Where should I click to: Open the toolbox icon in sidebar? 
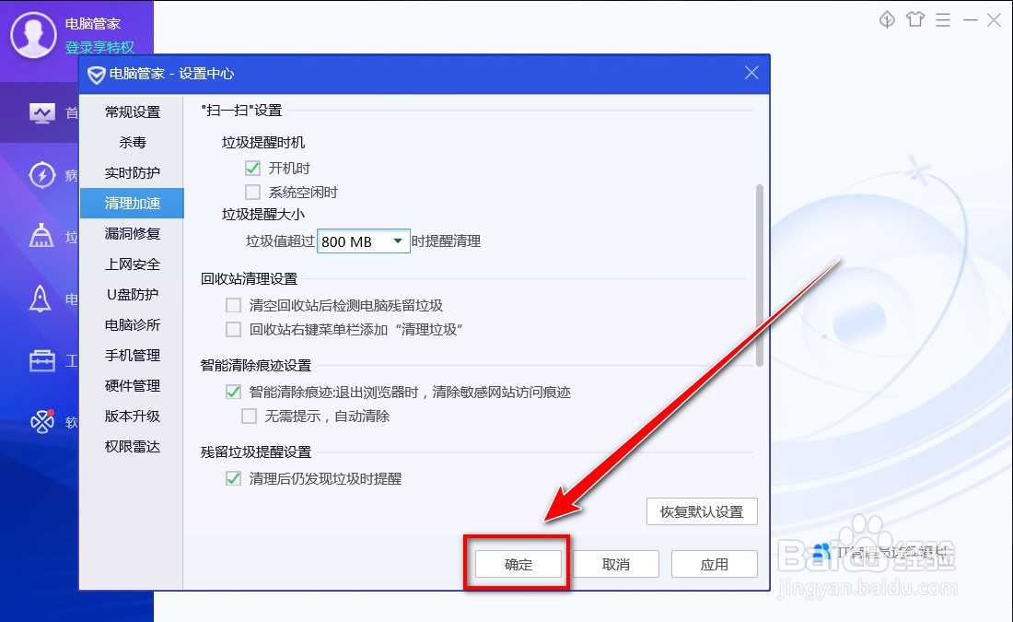click(42, 361)
